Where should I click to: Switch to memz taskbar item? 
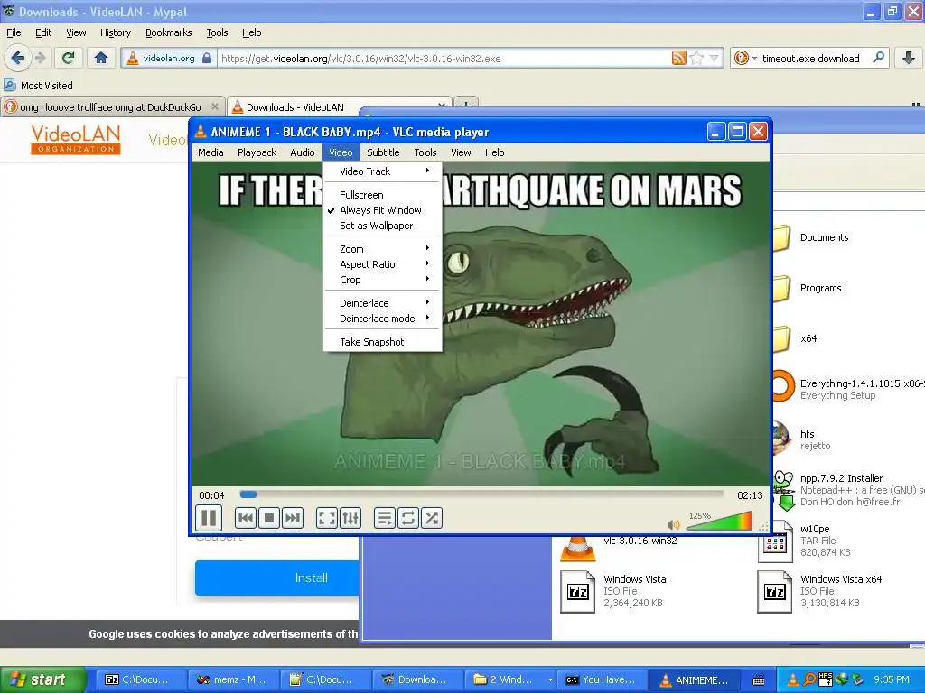click(232, 679)
